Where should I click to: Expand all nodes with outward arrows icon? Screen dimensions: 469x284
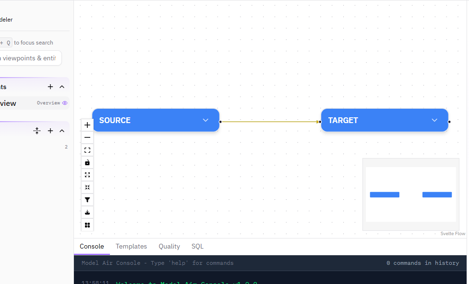click(87, 175)
